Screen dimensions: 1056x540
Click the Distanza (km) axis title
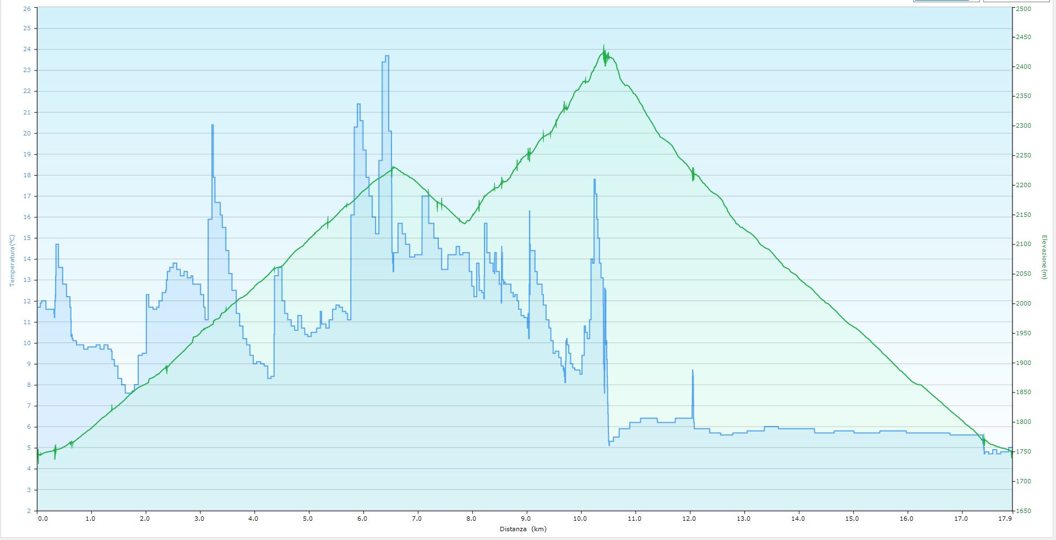523,530
